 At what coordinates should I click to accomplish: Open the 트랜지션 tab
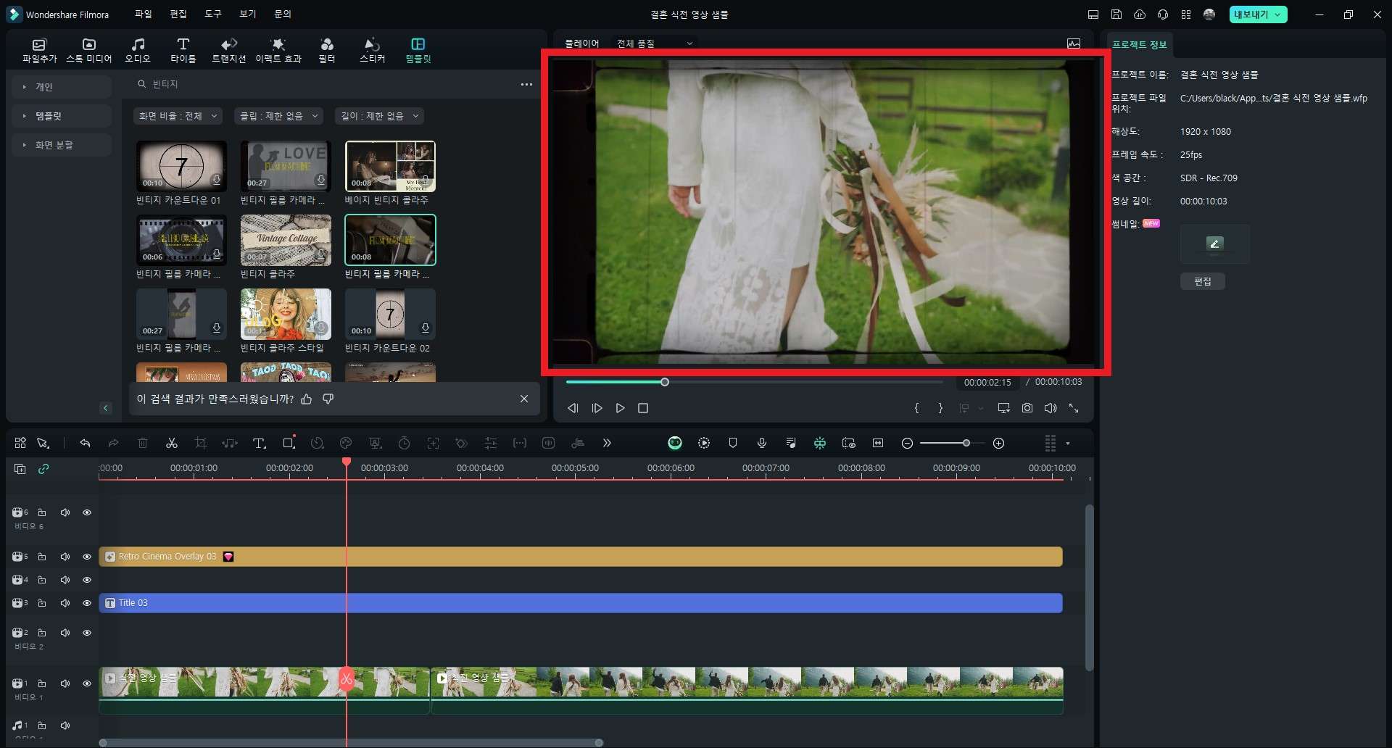228,51
